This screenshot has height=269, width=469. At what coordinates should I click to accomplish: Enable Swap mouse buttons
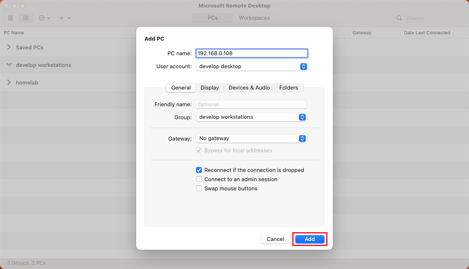199,189
